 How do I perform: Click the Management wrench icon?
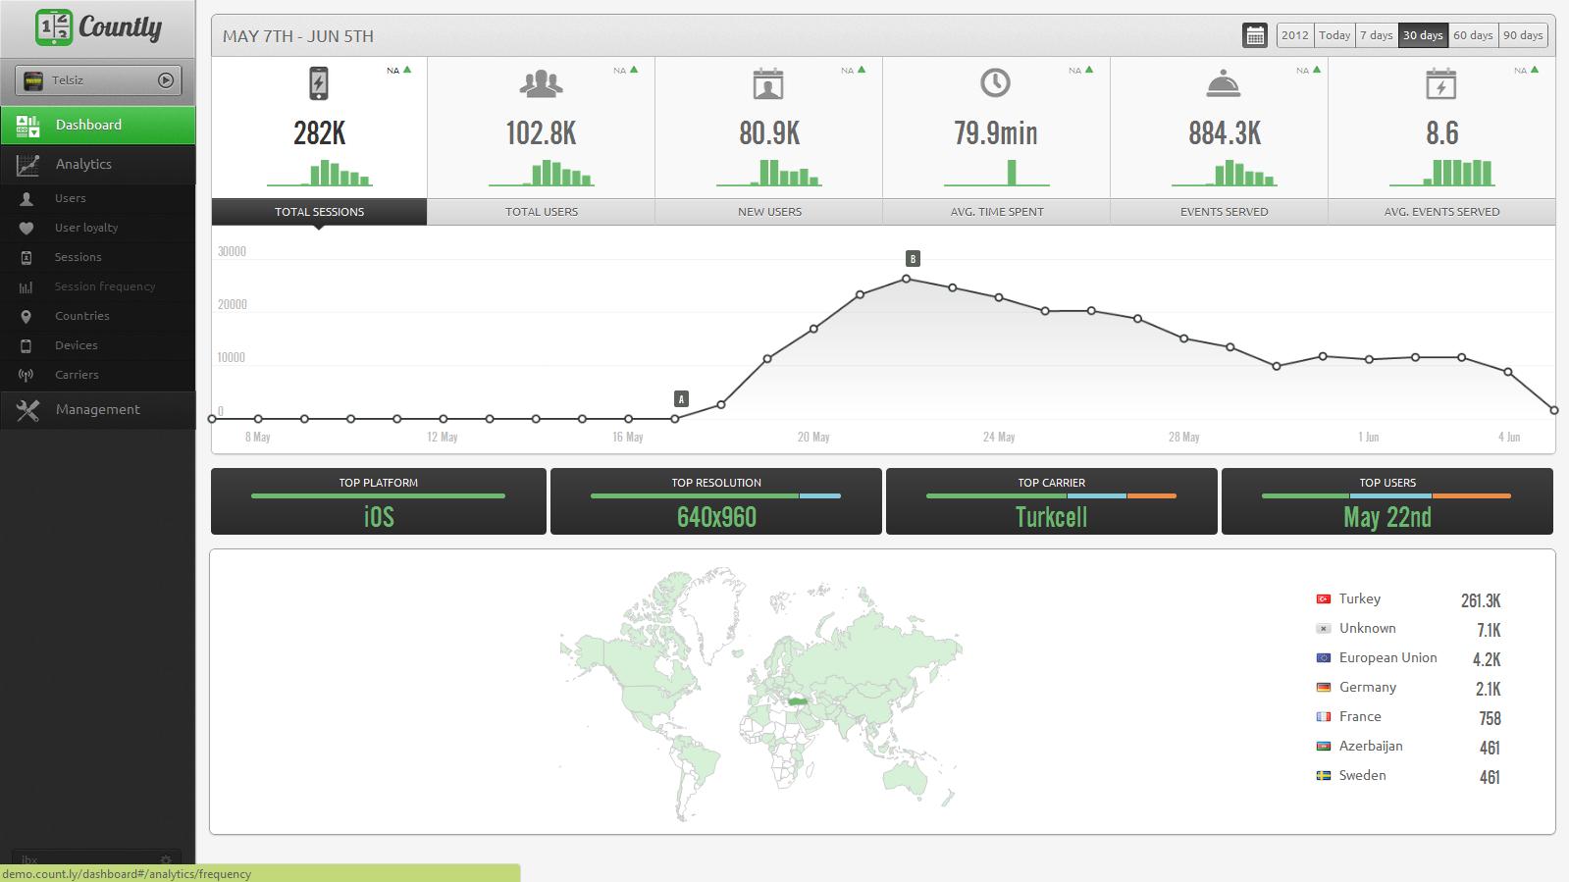coord(27,410)
